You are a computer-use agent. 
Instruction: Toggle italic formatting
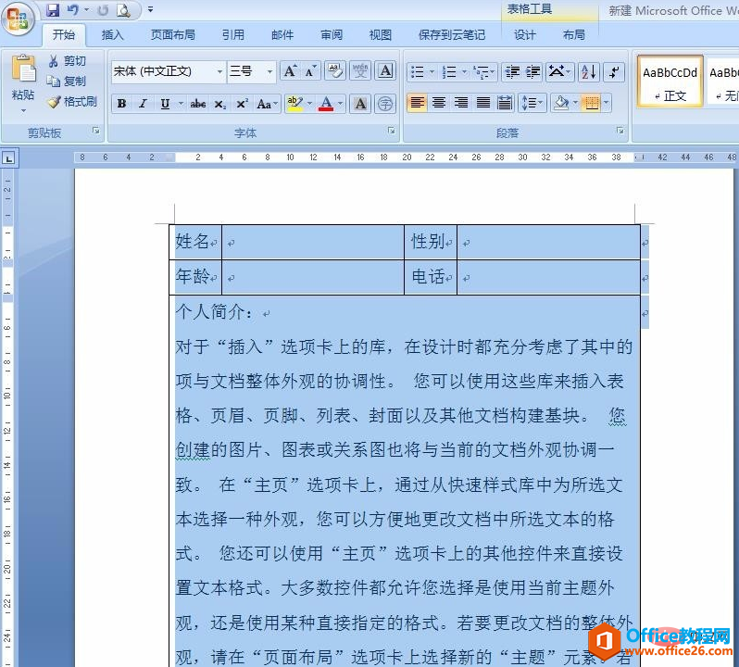143,104
